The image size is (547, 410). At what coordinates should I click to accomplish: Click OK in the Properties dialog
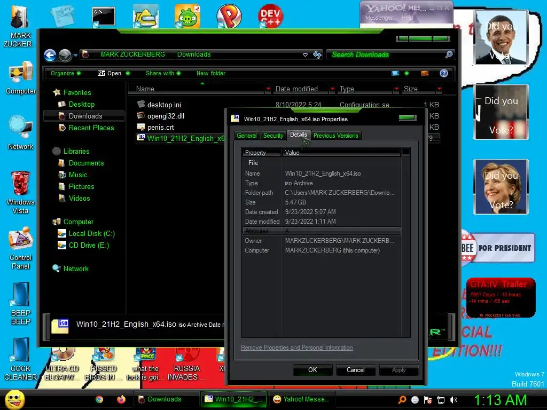(312, 370)
